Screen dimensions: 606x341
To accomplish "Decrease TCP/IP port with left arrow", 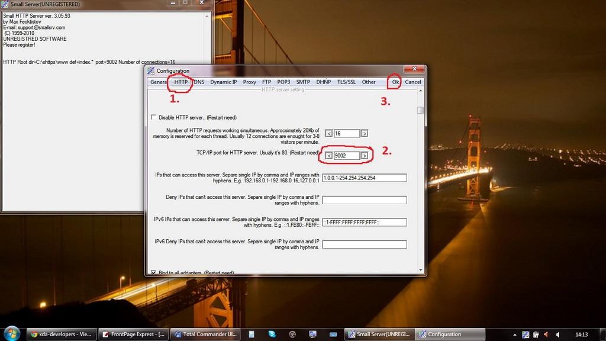I will (328, 156).
